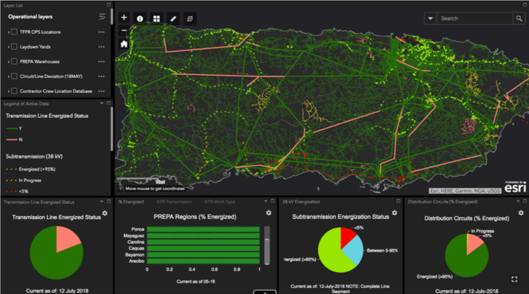Open settings gear of Distribution Circuits chart
Image resolution: width=529 pixels, height=294 pixels.
tap(521, 213)
